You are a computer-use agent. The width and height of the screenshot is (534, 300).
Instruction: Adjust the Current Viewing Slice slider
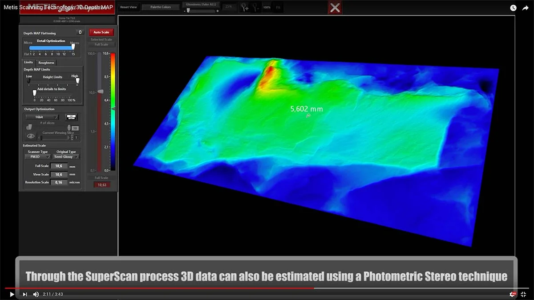(54, 138)
